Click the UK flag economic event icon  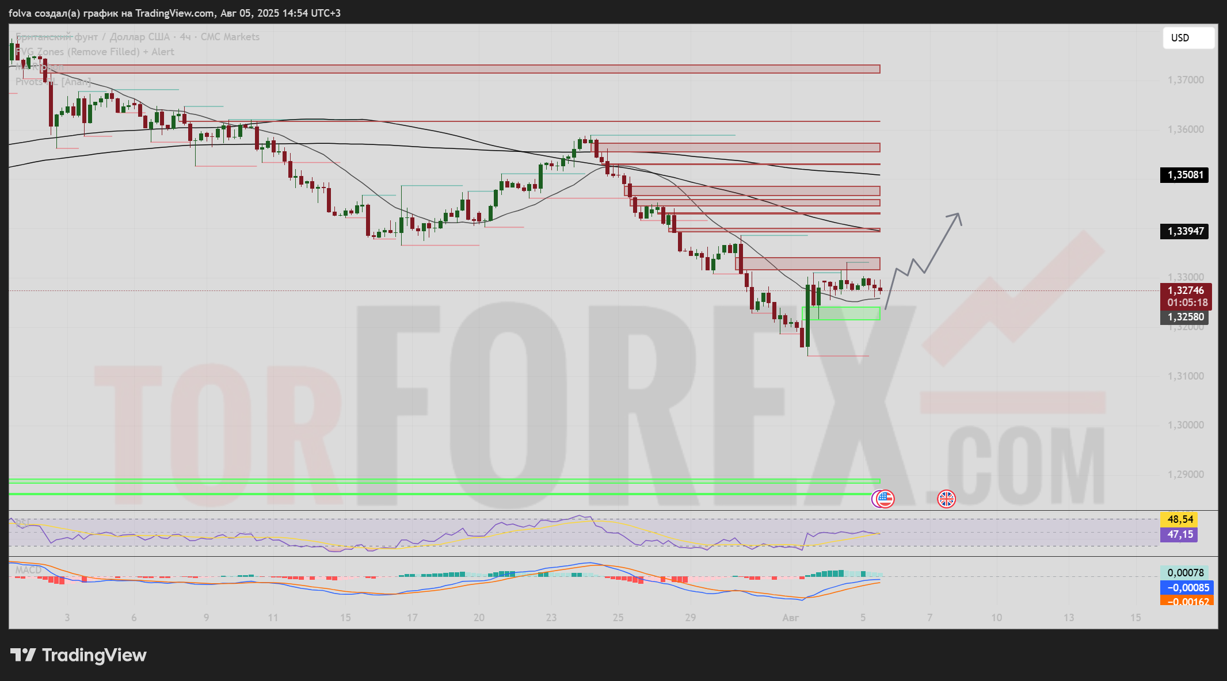946,499
